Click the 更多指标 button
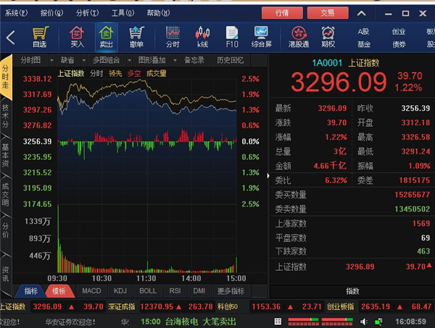435x328 pixels. click(x=231, y=291)
